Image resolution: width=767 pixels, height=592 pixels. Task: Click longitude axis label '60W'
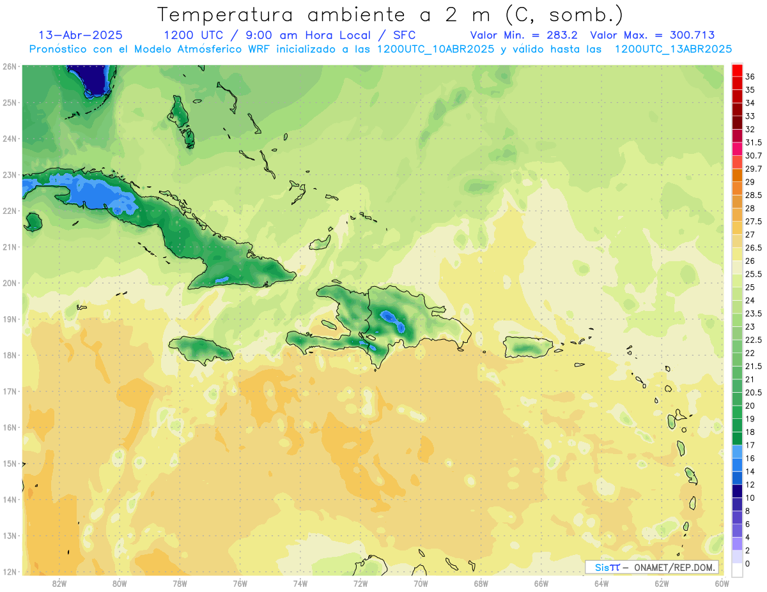tap(722, 584)
